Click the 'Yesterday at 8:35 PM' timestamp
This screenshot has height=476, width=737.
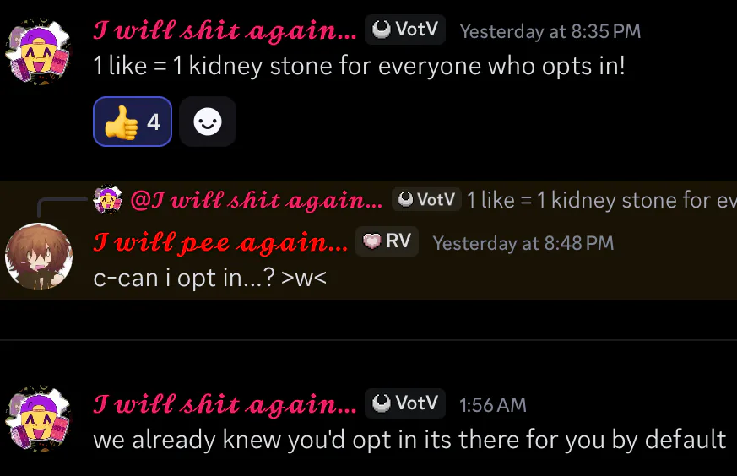[550, 31]
